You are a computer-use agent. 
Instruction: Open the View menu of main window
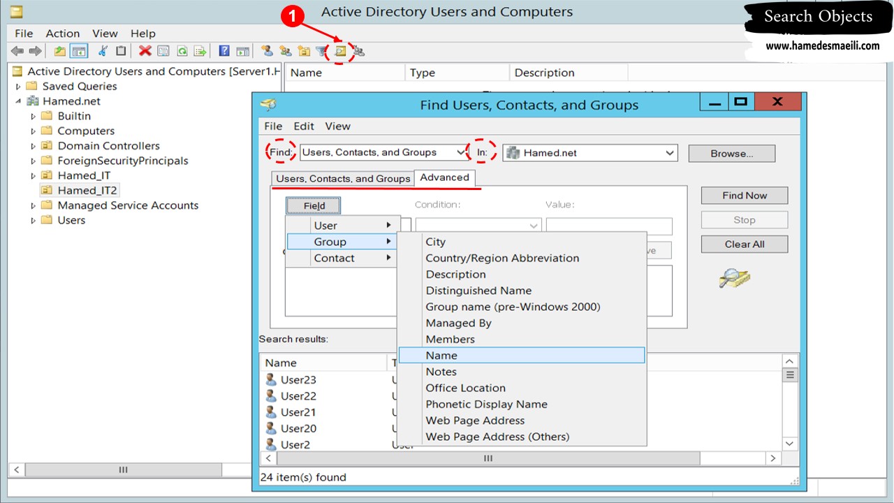[105, 33]
